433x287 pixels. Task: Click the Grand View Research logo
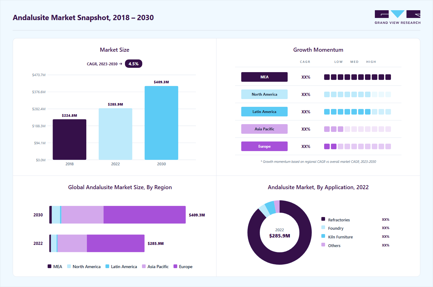pyautogui.click(x=397, y=17)
